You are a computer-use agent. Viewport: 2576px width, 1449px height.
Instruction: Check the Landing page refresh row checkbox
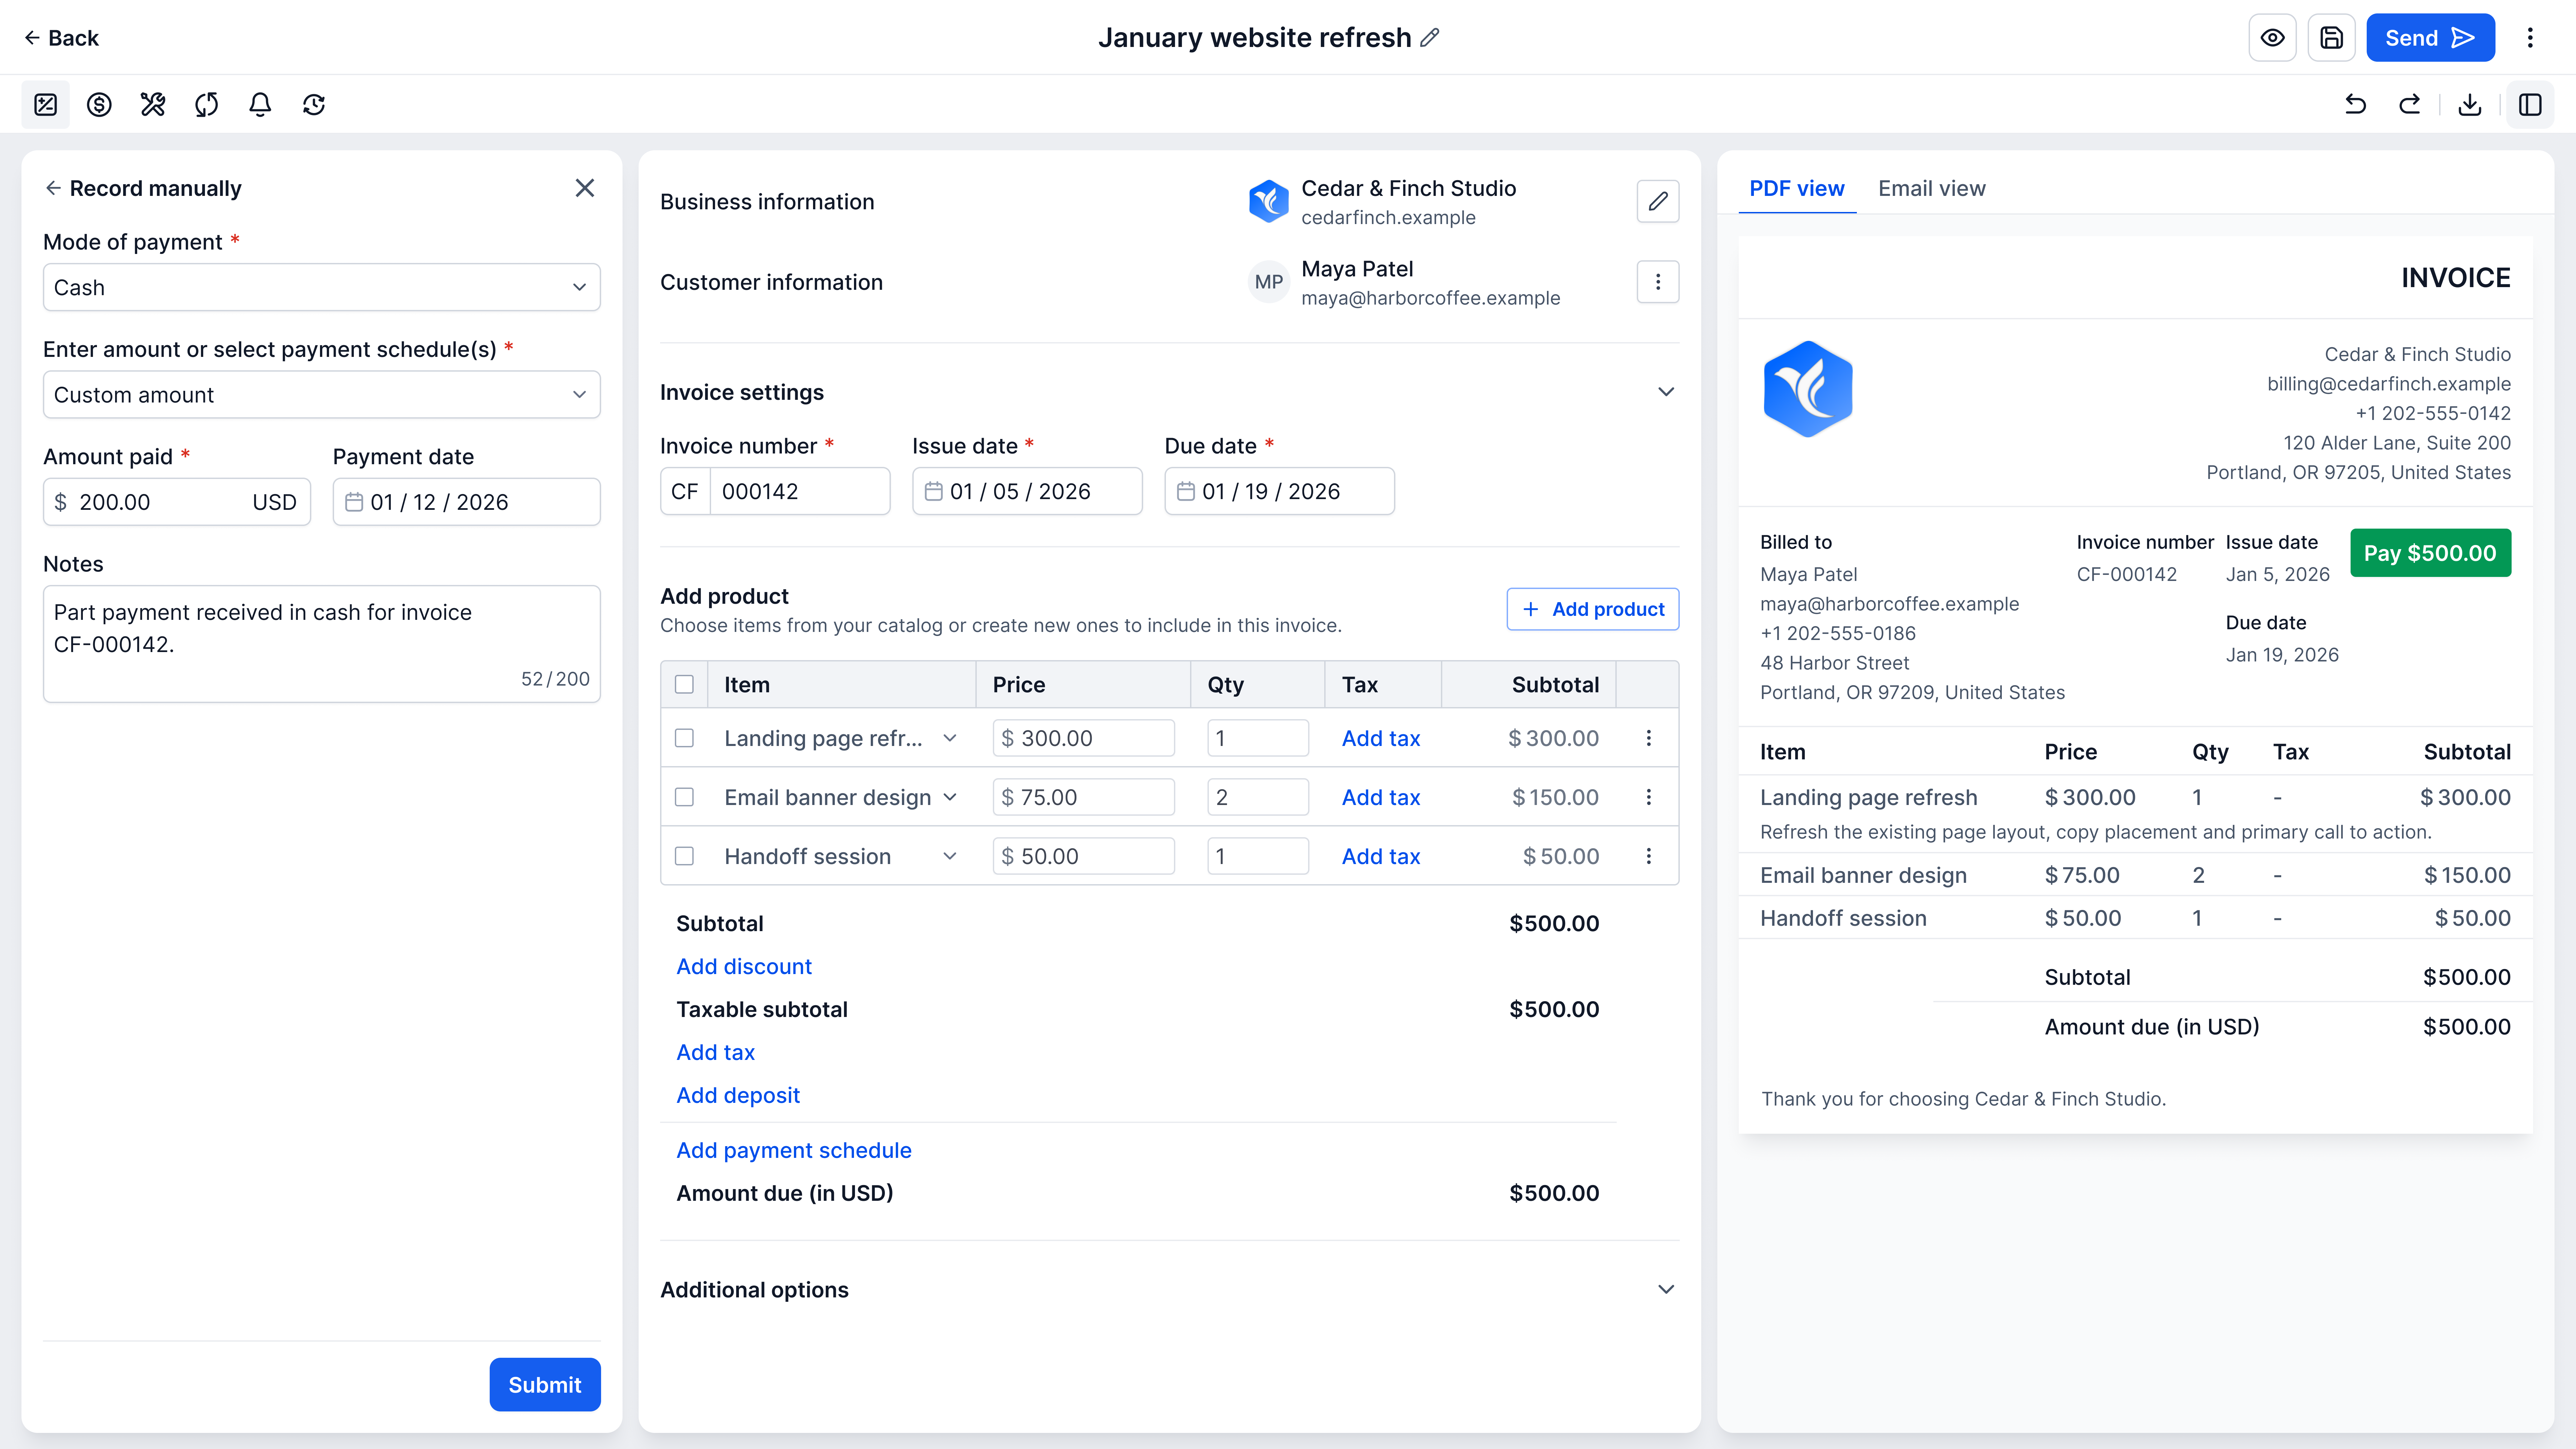[x=684, y=738]
